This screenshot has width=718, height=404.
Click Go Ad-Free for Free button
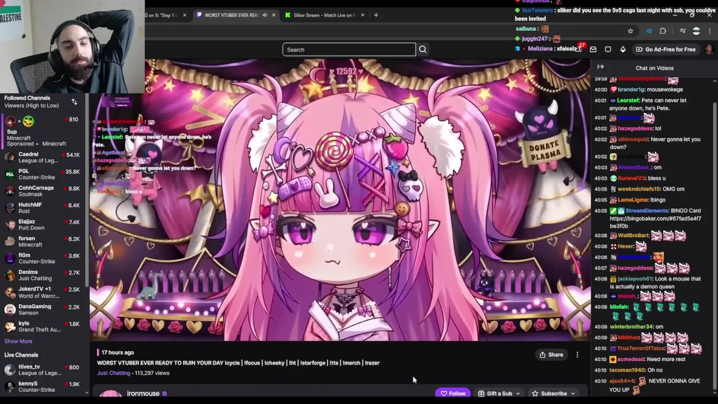click(x=666, y=49)
